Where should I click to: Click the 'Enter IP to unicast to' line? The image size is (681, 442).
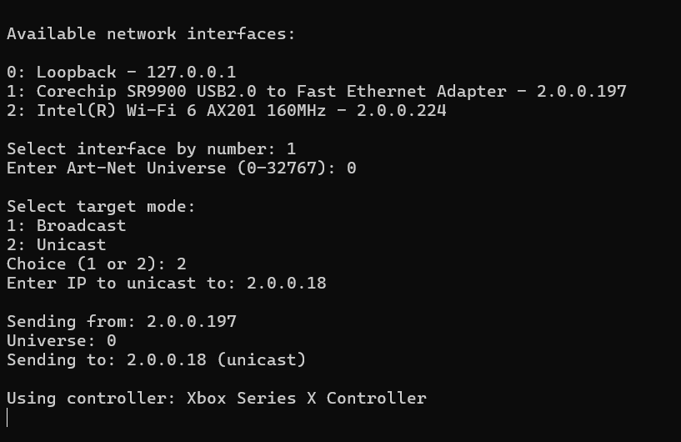point(167,283)
